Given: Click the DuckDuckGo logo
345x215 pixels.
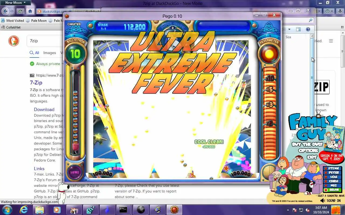Looking at the screenshot, I should pyautogui.click(x=14, y=41).
